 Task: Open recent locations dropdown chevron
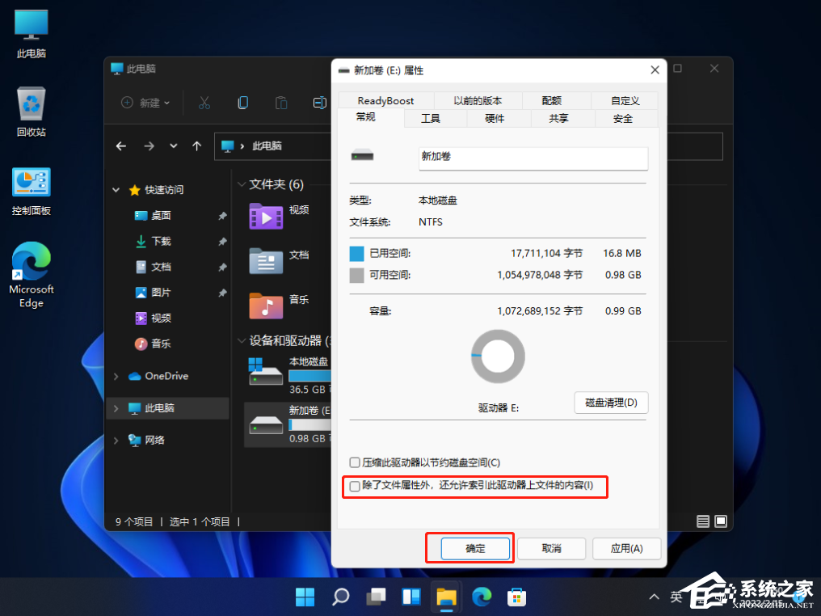pyautogui.click(x=173, y=146)
